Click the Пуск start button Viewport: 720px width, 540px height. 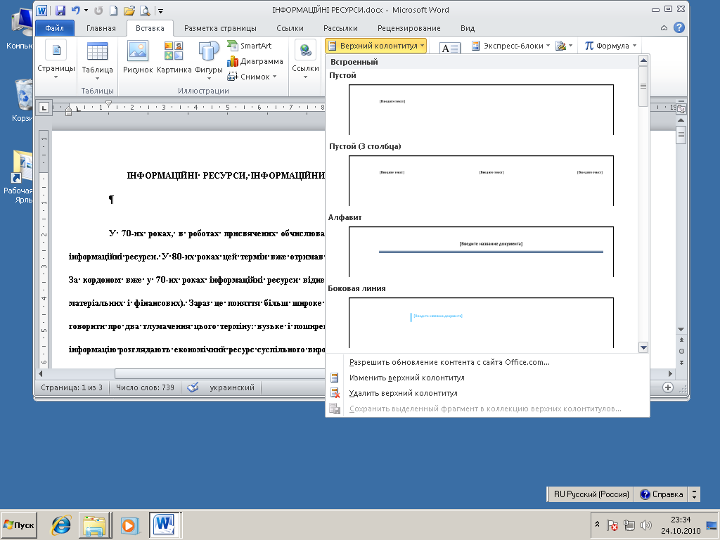[x=19, y=525]
